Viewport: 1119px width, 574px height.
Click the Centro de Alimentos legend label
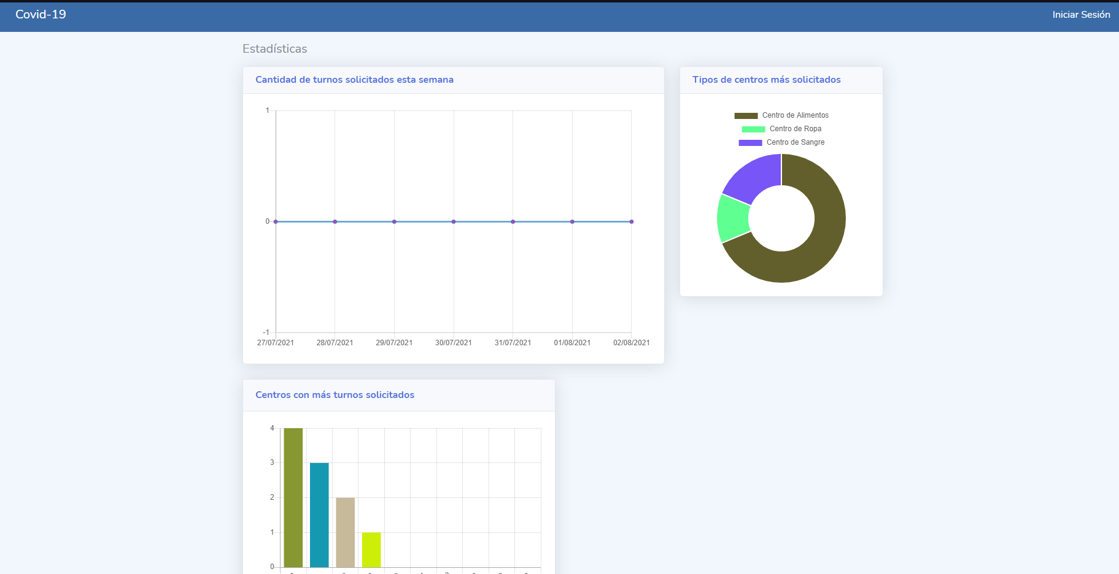click(795, 115)
